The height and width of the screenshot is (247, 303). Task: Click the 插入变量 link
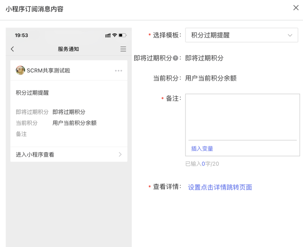pyautogui.click(x=201, y=149)
